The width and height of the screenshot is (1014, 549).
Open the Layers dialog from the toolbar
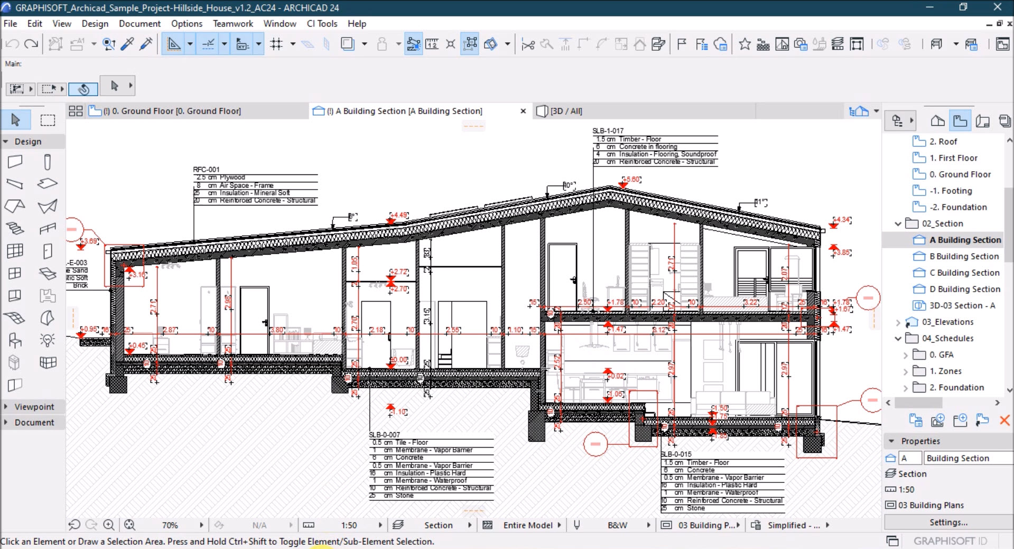pos(838,44)
